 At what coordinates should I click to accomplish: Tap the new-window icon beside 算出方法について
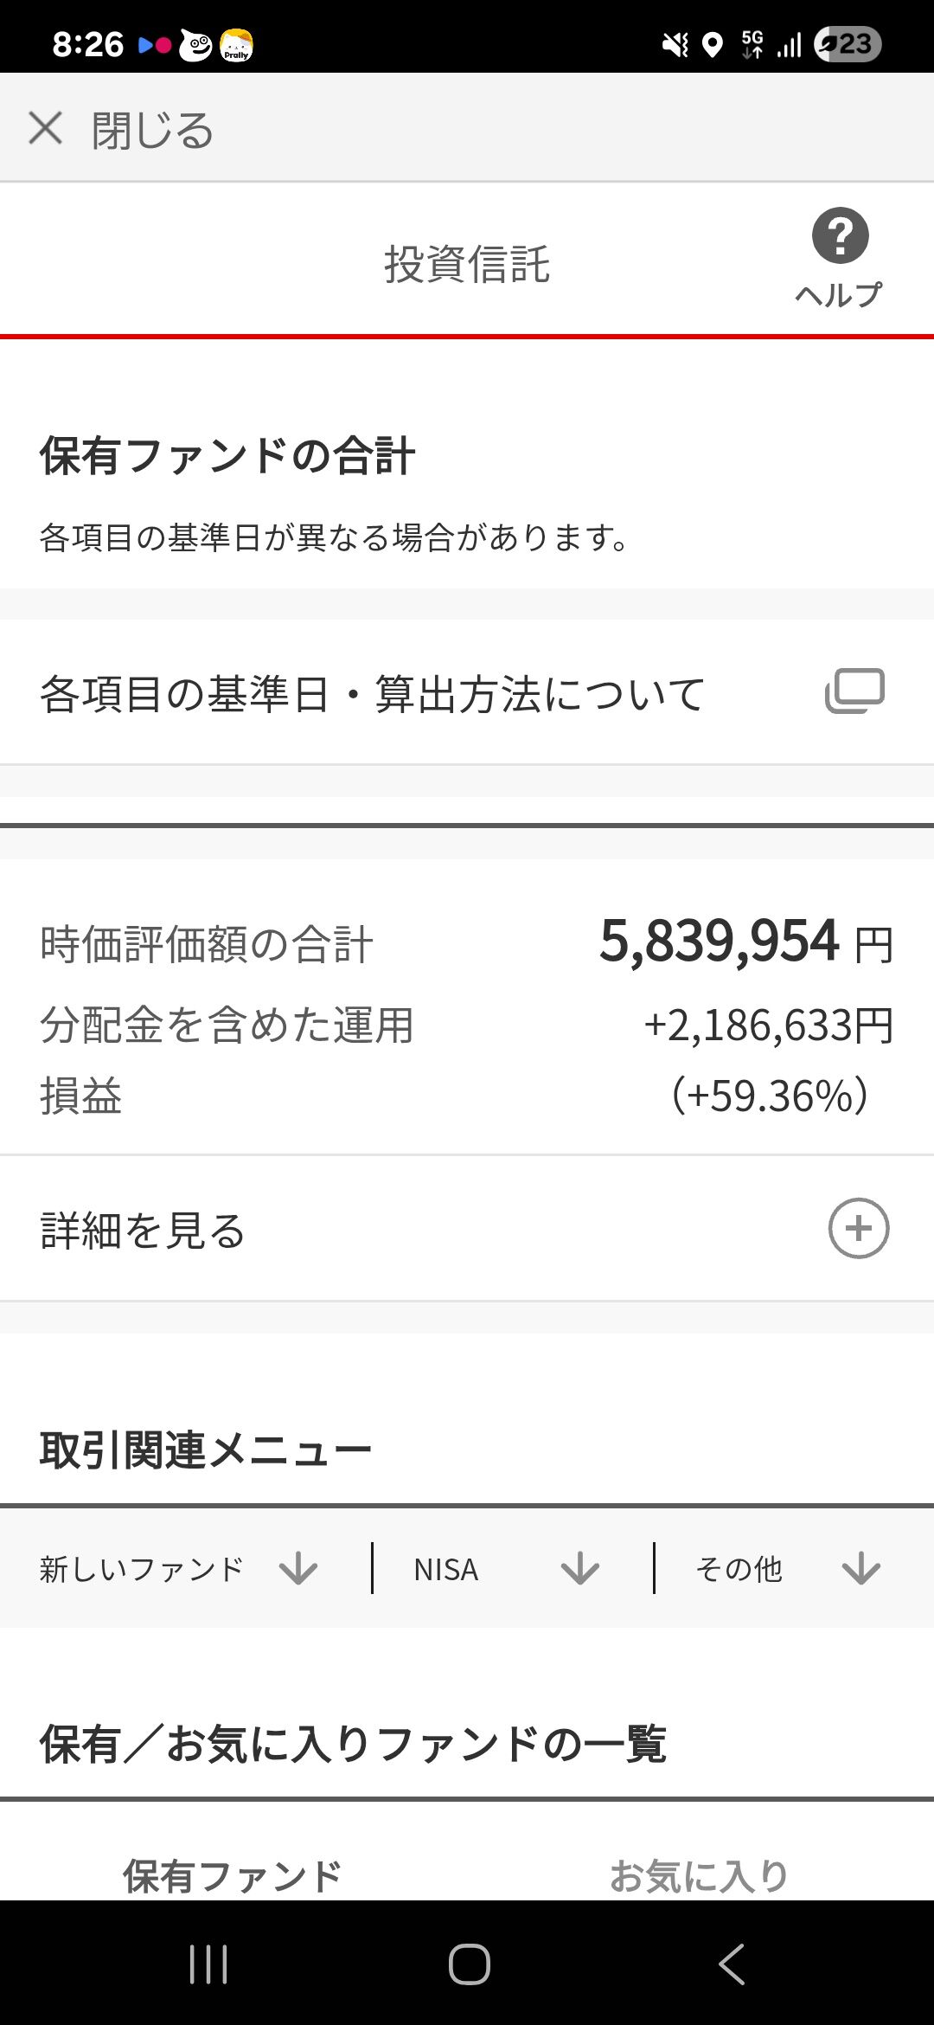point(854,691)
